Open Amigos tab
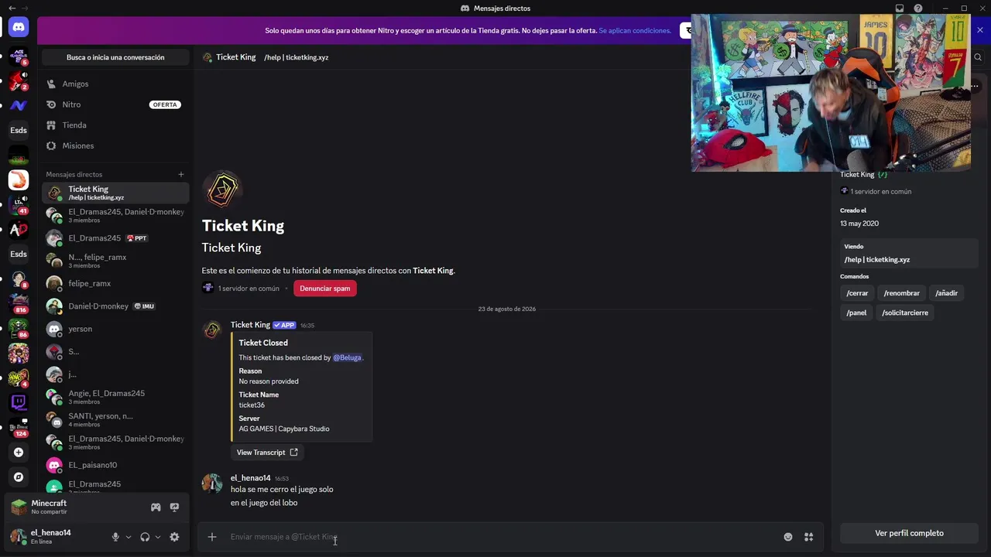Screen dimensions: 991x557 click(x=115, y=84)
